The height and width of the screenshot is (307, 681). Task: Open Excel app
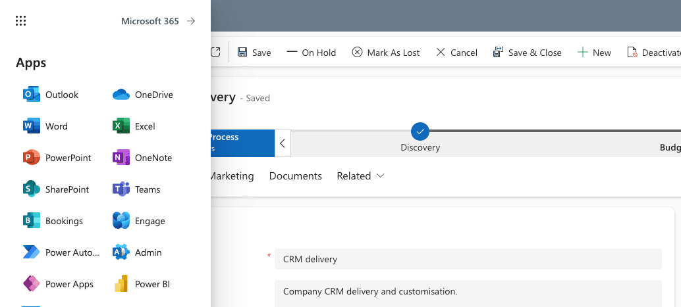pyautogui.click(x=134, y=126)
